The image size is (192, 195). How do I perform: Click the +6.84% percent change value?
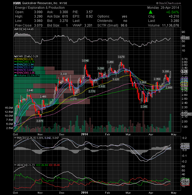tap(173, 12)
